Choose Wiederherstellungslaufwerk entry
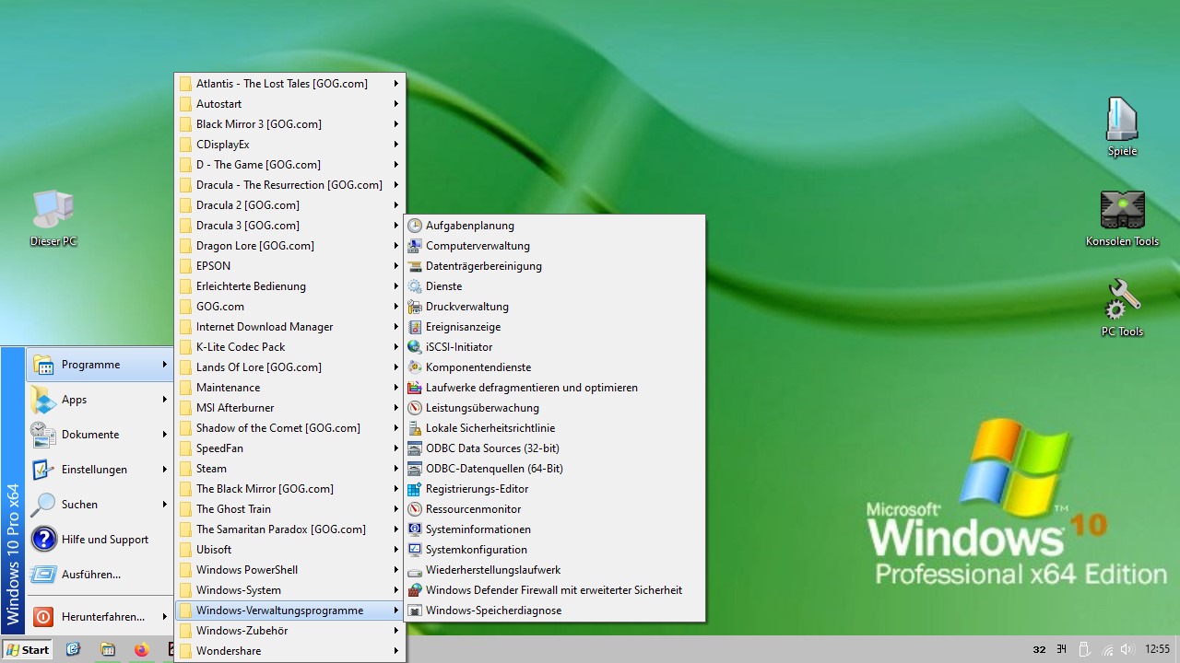The image size is (1180, 663). (555, 570)
